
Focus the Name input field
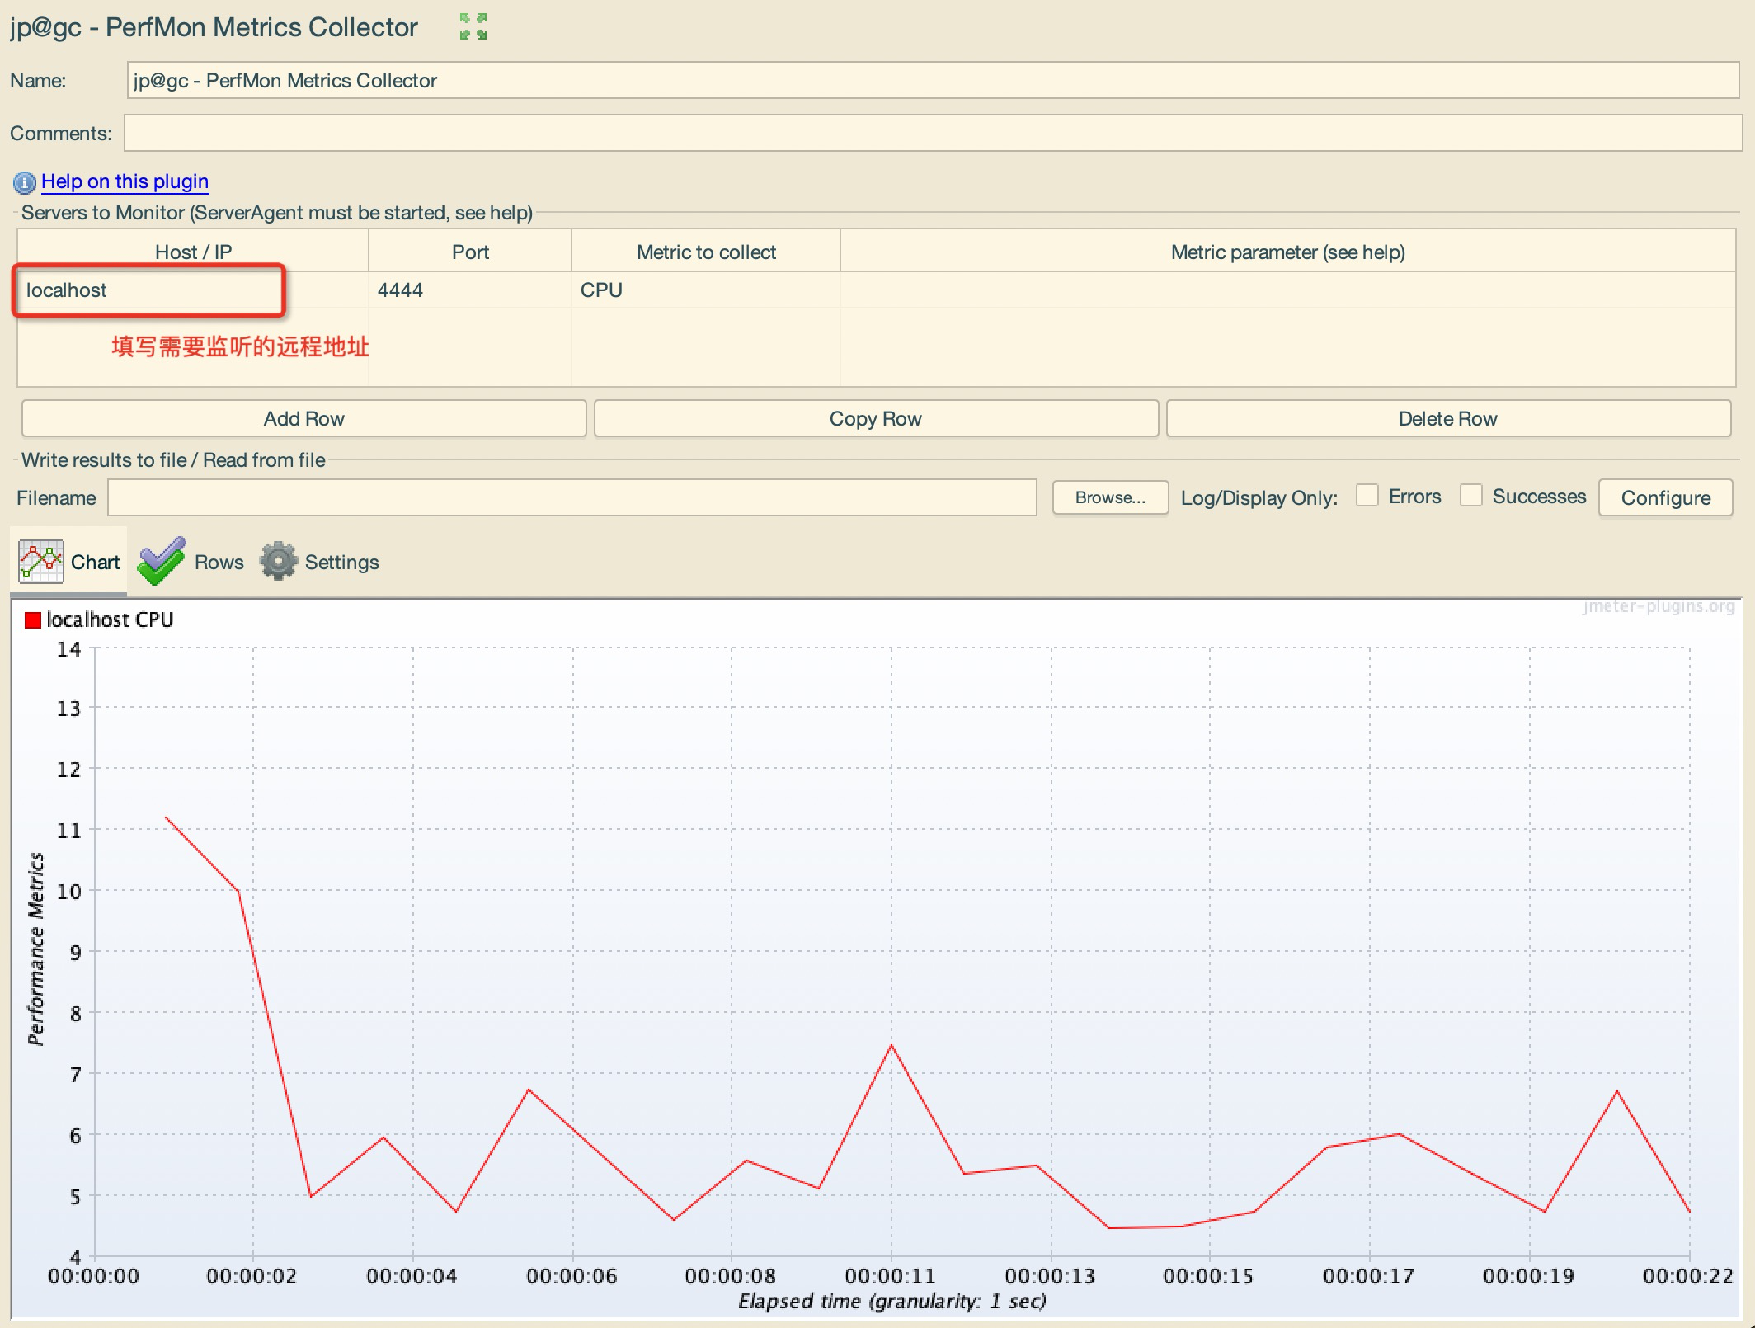pos(933,80)
